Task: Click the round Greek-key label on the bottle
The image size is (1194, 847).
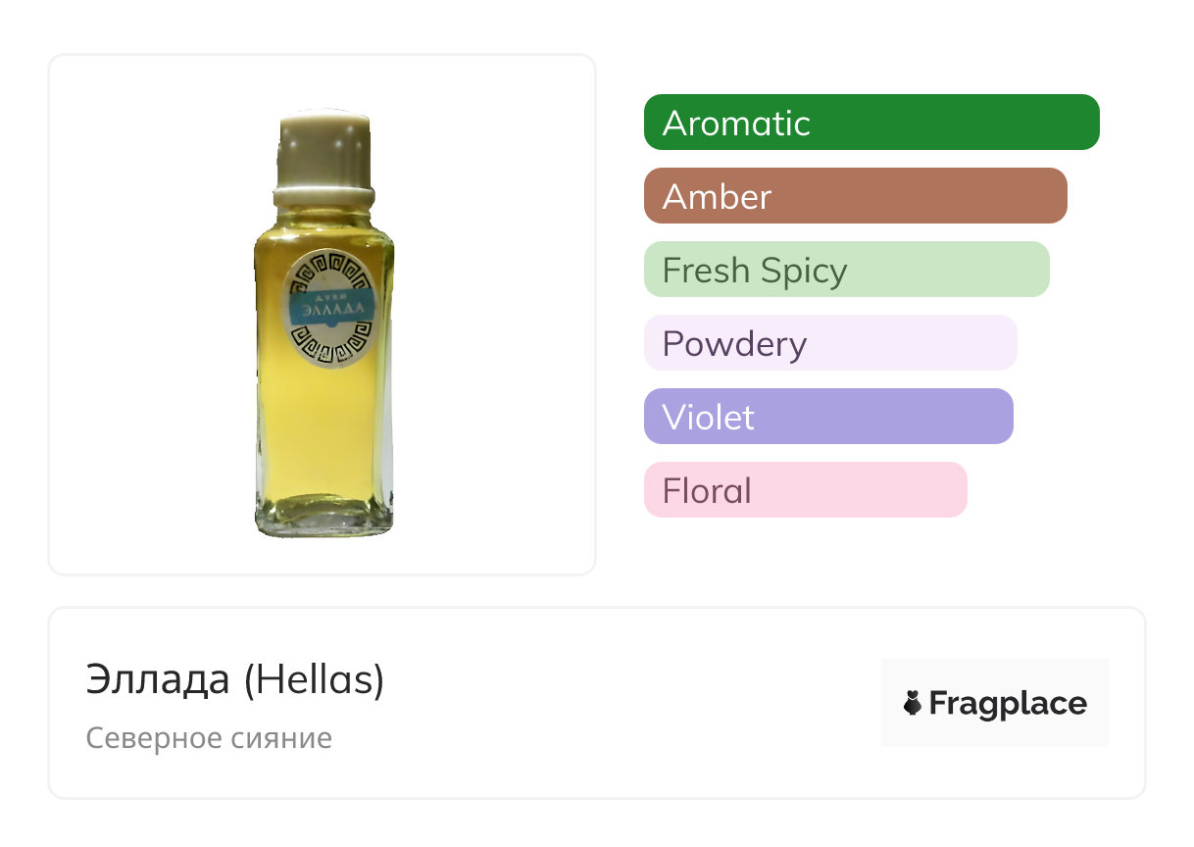Action: click(x=327, y=308)
